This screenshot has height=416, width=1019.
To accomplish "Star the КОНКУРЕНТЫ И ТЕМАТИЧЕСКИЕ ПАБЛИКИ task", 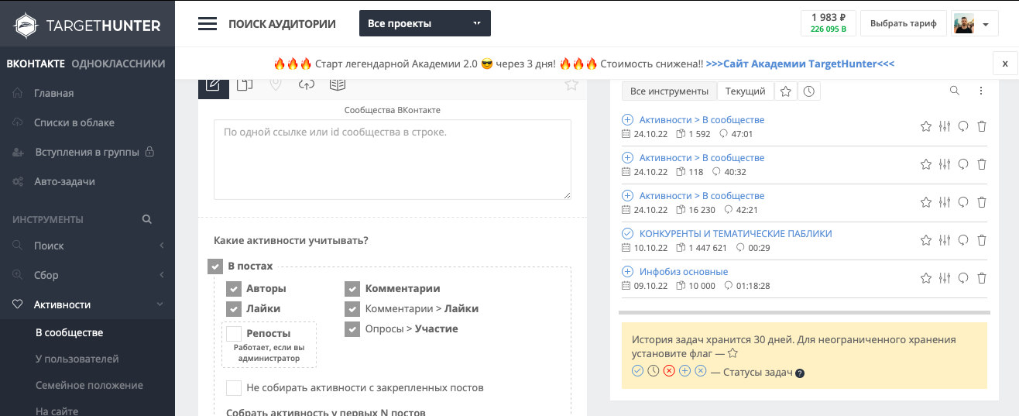I will pyautogui.click(x=925, y=240).
